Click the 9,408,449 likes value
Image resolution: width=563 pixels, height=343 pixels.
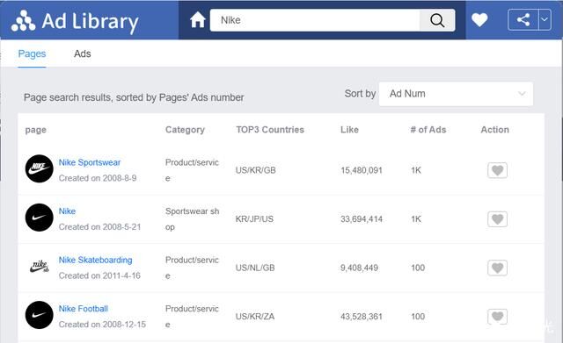(359, 268)
